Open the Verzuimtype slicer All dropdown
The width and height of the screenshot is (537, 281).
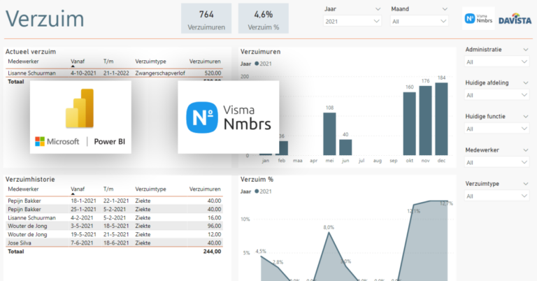pyautogui.click(x=496, y=196)
